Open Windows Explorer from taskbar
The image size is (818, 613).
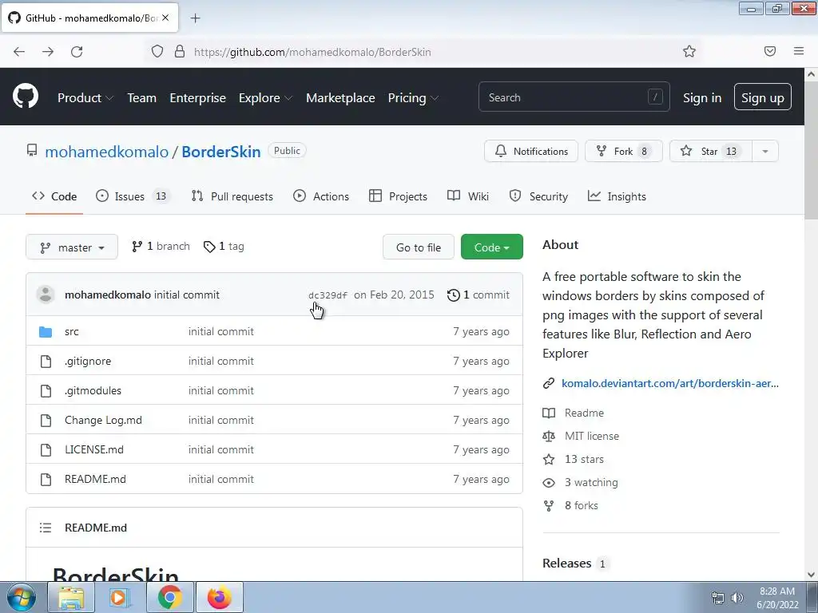click(x=71, y=597)
